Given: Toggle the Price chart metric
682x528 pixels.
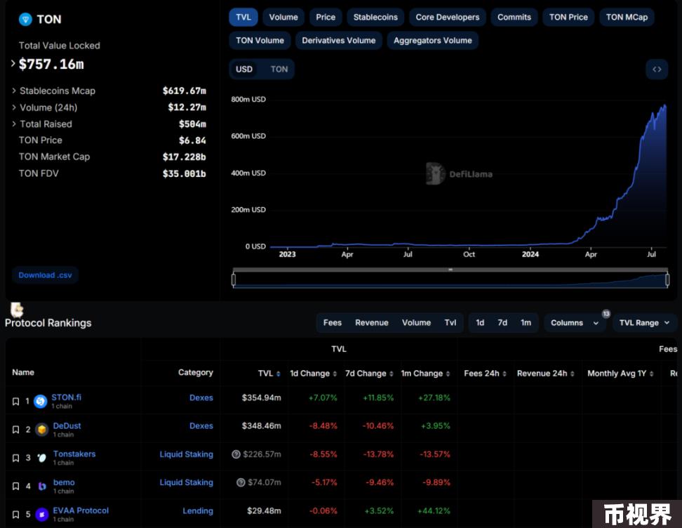Looking at the screenshot, I should coord(326,17).
